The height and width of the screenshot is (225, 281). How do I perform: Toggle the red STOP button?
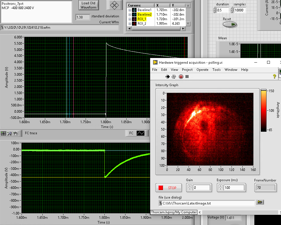[168, 188]
